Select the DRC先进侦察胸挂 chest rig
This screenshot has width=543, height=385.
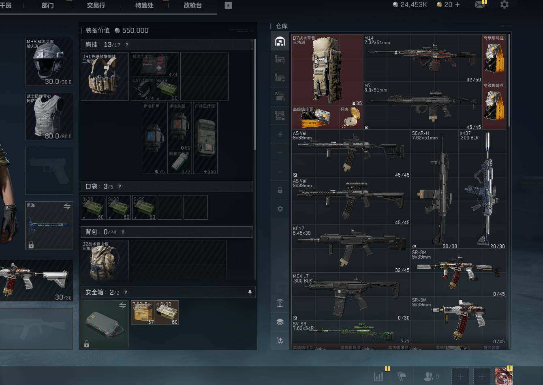[105, 77]
